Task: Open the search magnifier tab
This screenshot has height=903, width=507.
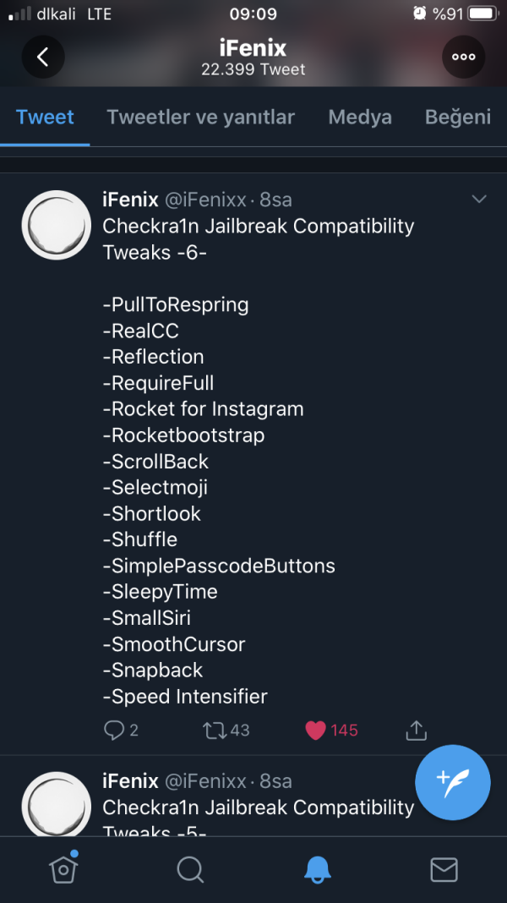Action: pyautogui.click(x=190, y=869)
